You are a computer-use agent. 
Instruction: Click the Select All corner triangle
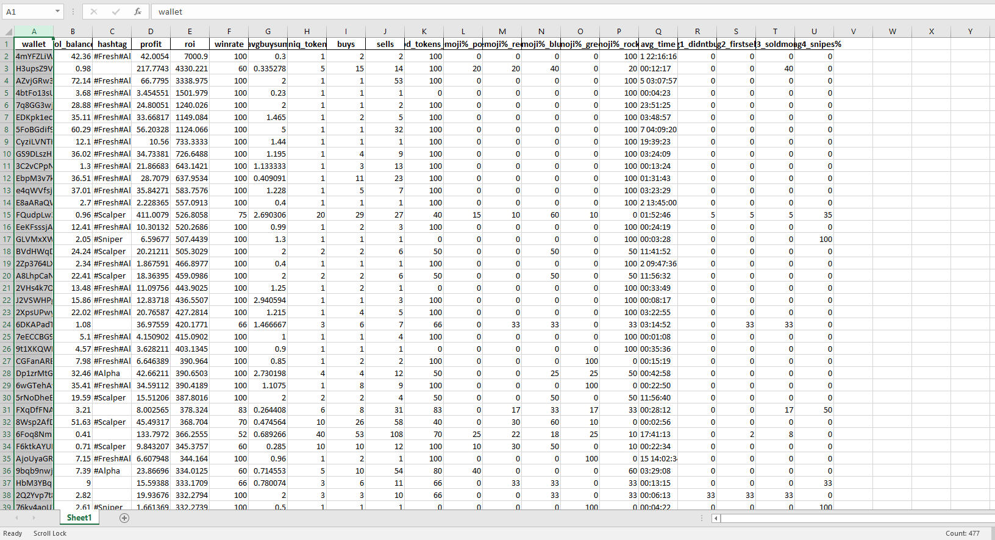point(8,32)
